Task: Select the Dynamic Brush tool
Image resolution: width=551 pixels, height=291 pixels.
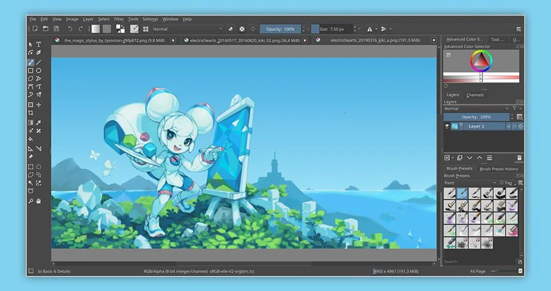Action: pyautogui.click(x=30, y=94)
